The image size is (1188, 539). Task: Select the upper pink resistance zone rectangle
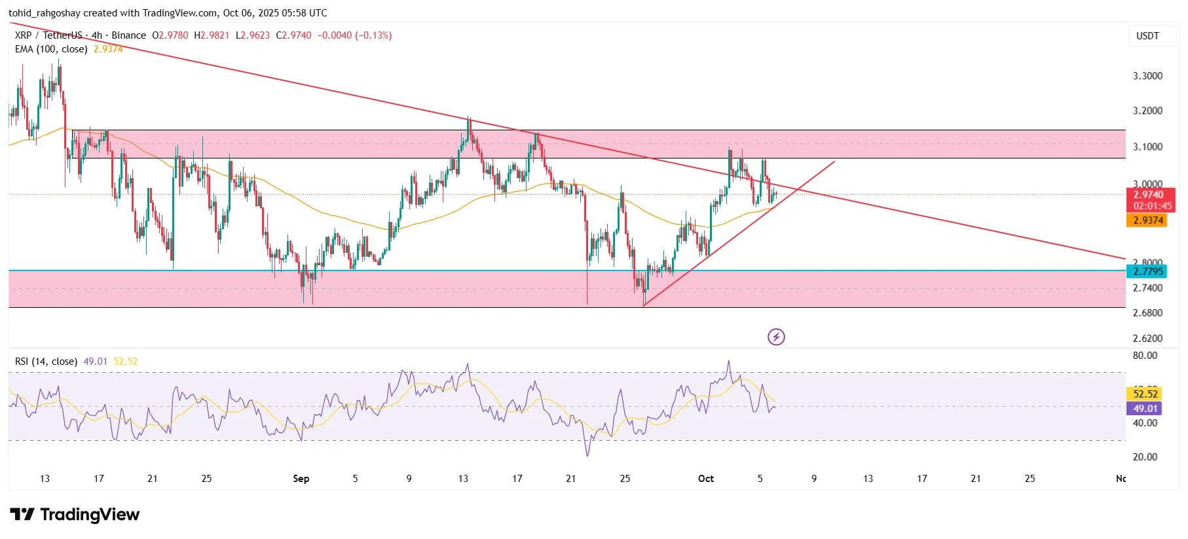point(917,144)
